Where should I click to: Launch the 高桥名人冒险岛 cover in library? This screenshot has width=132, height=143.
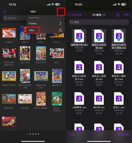[x=41, y=99]
